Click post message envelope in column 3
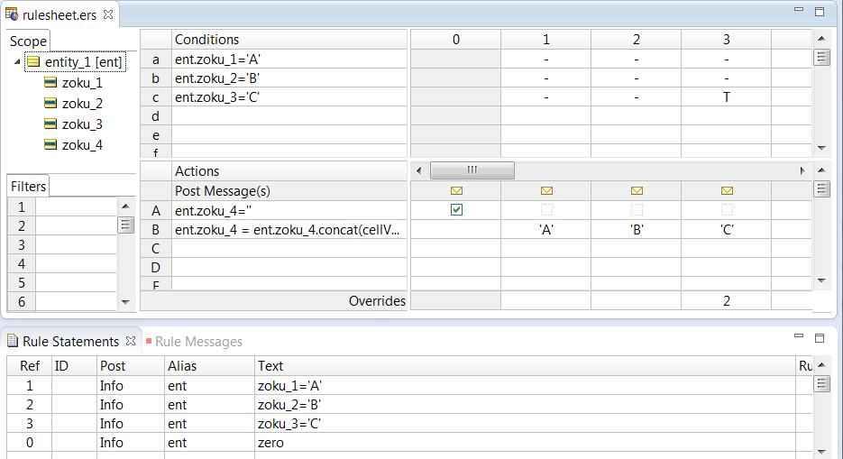This screenshot has height=459, width=843. point(727,191)
